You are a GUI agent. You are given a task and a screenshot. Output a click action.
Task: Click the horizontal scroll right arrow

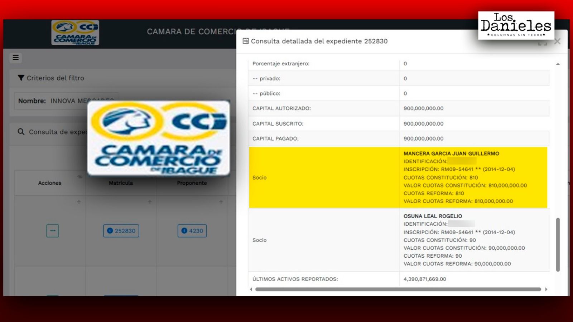(546, 289)
